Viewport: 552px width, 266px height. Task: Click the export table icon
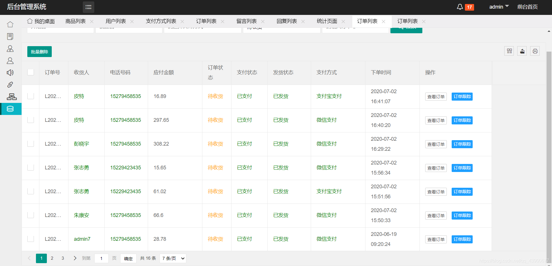pos(522,51)
